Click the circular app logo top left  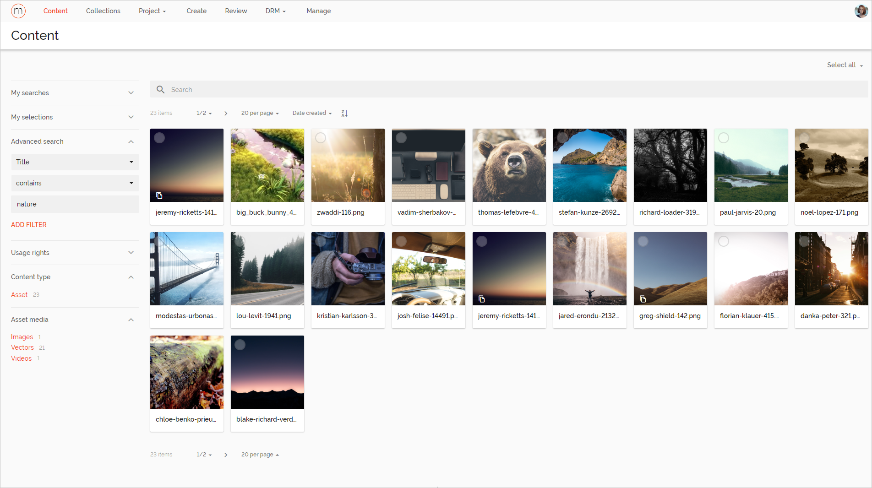coord(18,11)
